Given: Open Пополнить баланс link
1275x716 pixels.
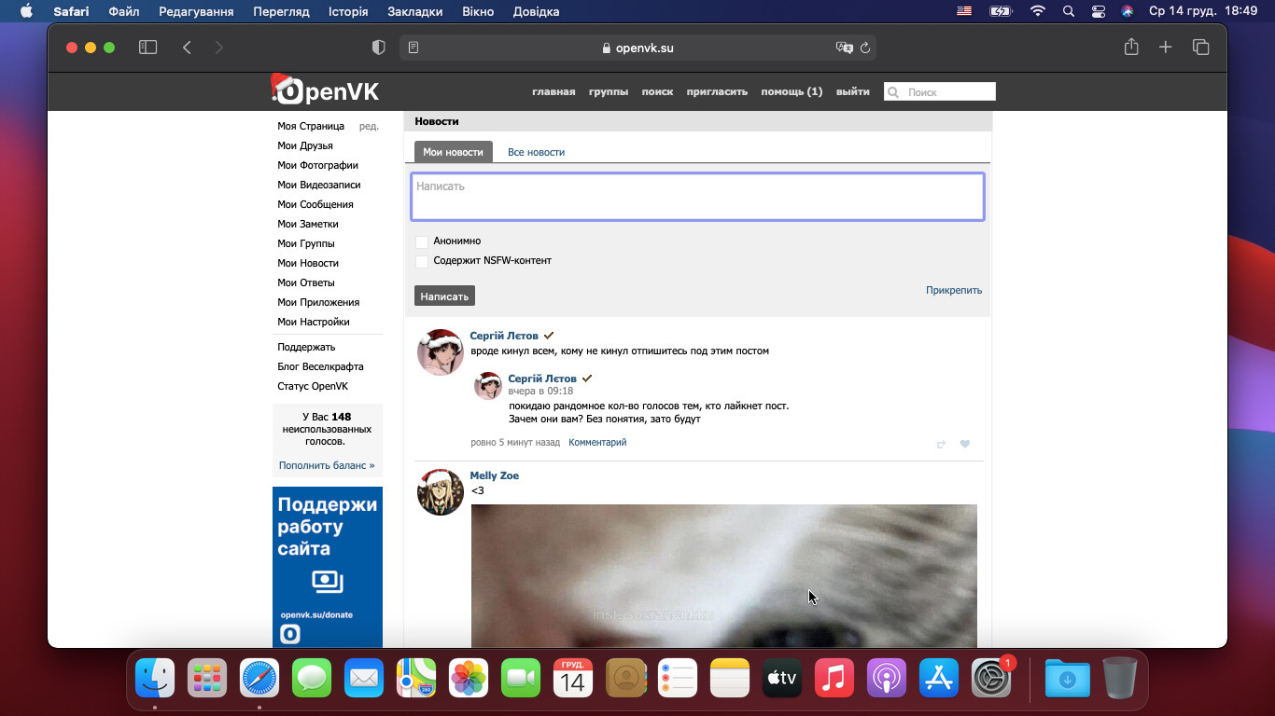Looking at the screenshot, I should (x=326, y=465).
